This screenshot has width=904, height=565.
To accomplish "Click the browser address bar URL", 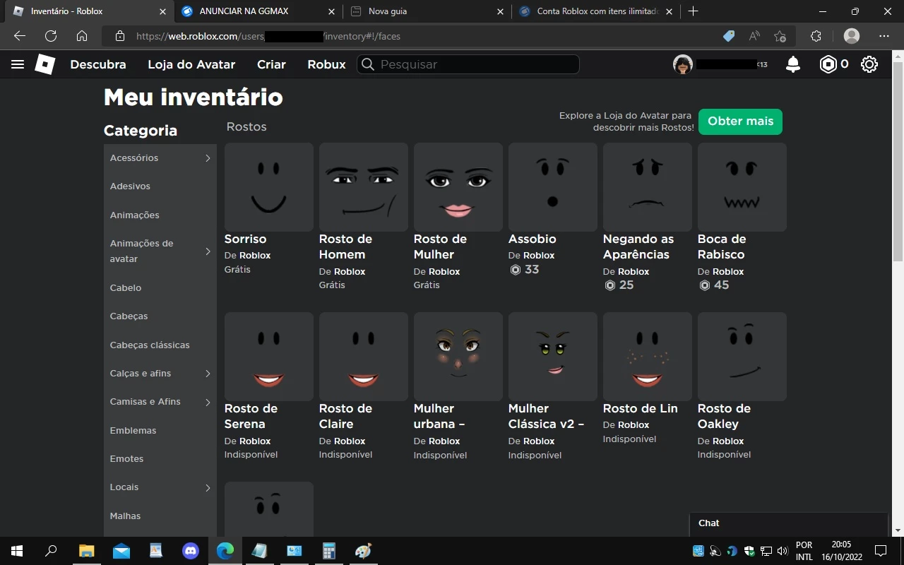I will pos(268,36).
